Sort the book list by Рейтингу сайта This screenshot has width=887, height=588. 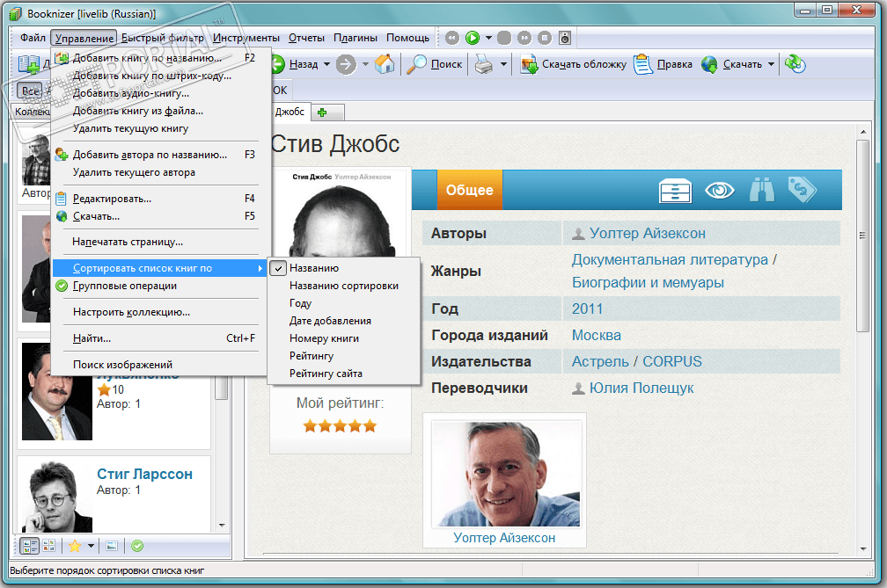pos(343,374)
